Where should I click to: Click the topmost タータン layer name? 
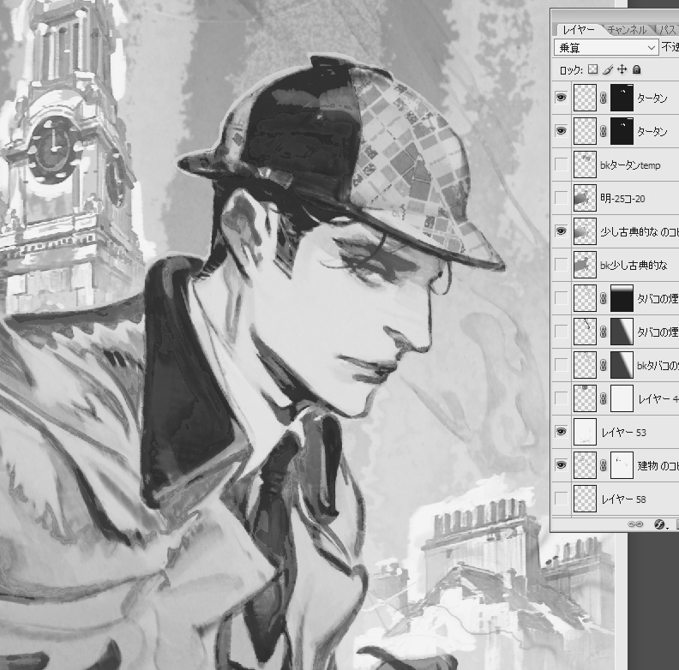point(652,99)
